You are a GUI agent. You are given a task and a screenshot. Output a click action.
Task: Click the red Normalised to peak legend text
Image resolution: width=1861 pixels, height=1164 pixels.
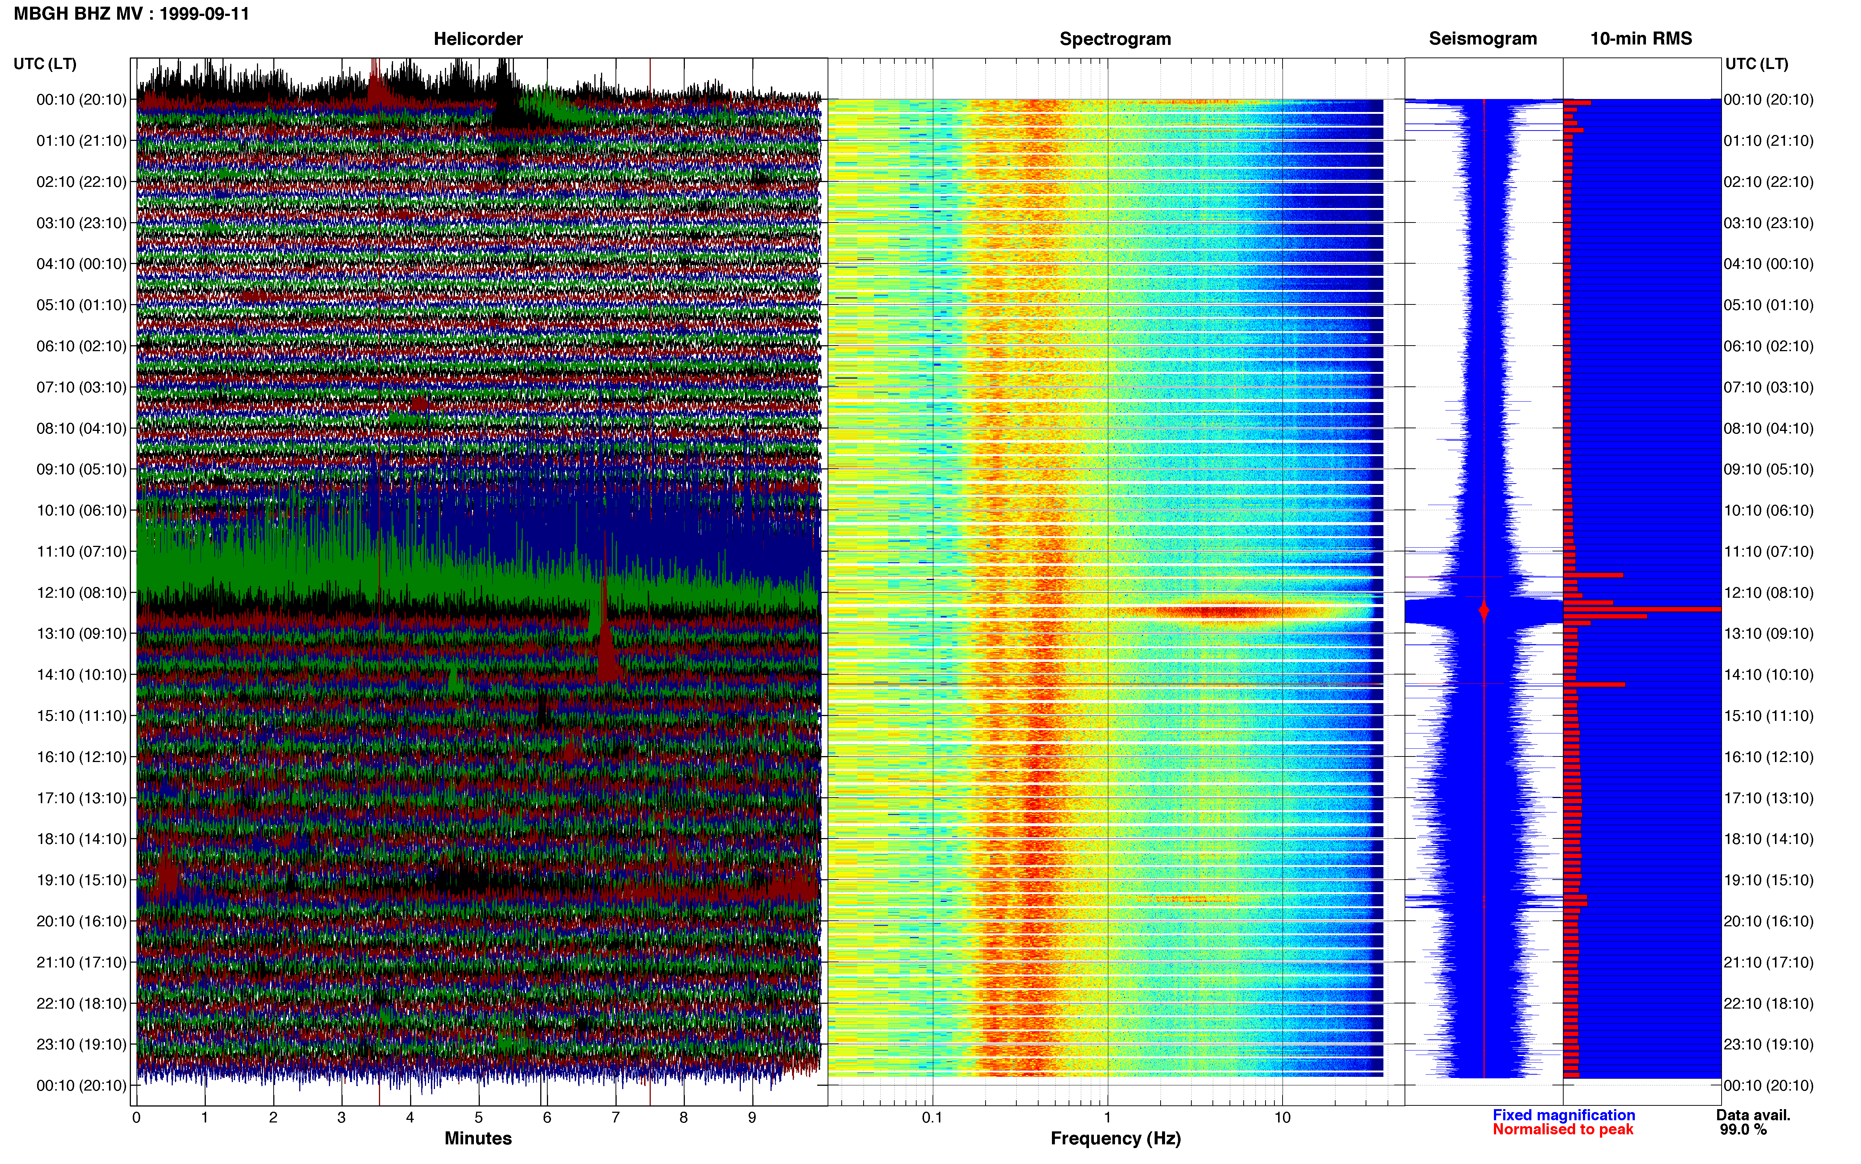coord(1563,1130)
